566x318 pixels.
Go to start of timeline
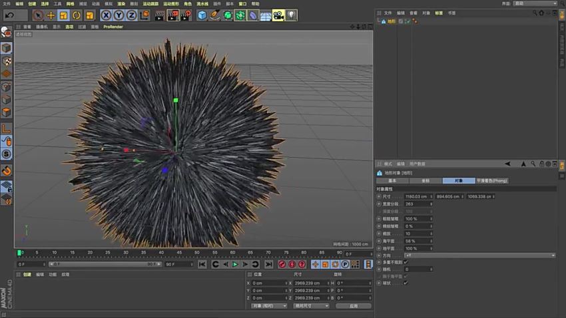(x=202, y=264)
